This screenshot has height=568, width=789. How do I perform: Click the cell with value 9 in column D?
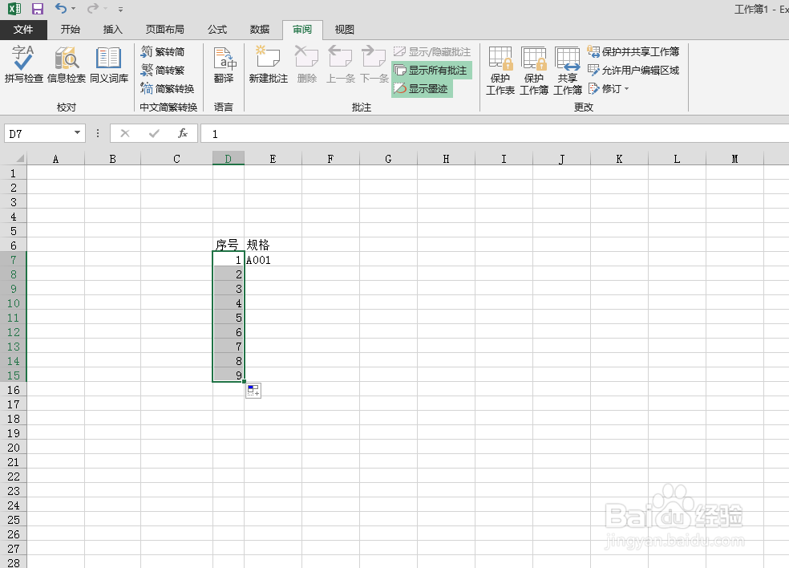229,375
